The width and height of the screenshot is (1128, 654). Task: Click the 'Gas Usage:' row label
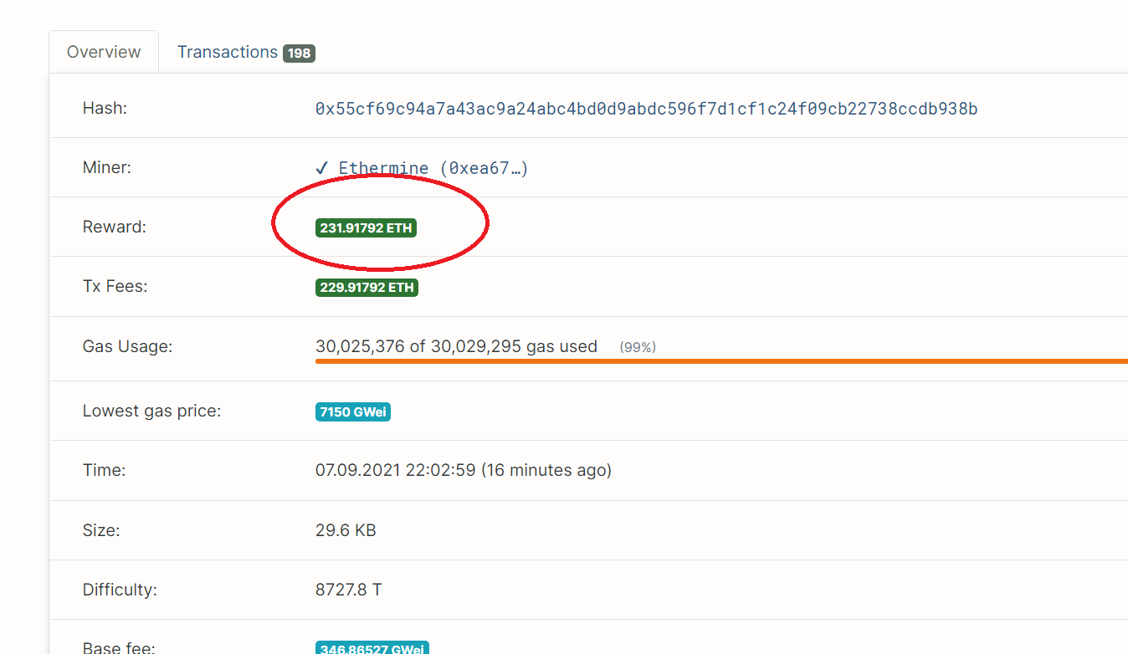(127, 346)
